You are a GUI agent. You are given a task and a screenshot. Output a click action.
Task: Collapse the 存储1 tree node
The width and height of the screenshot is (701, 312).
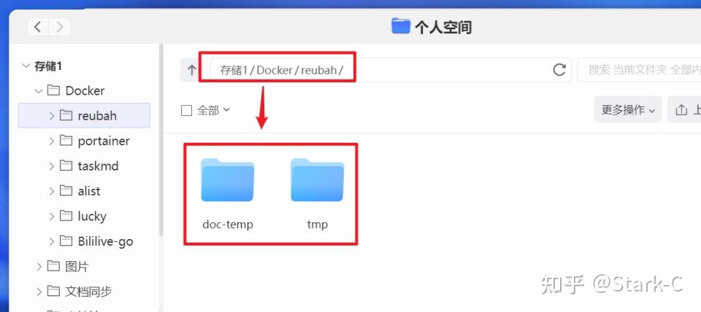(26, 66)
